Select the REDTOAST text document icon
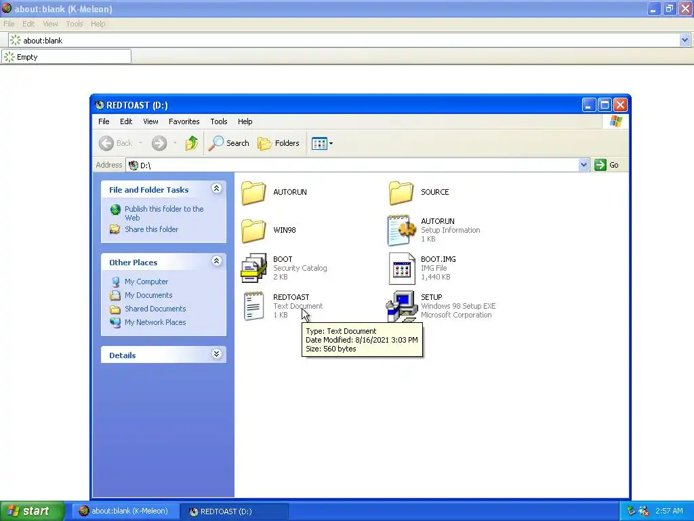694x521 pixels. click(x=253, y=306)
